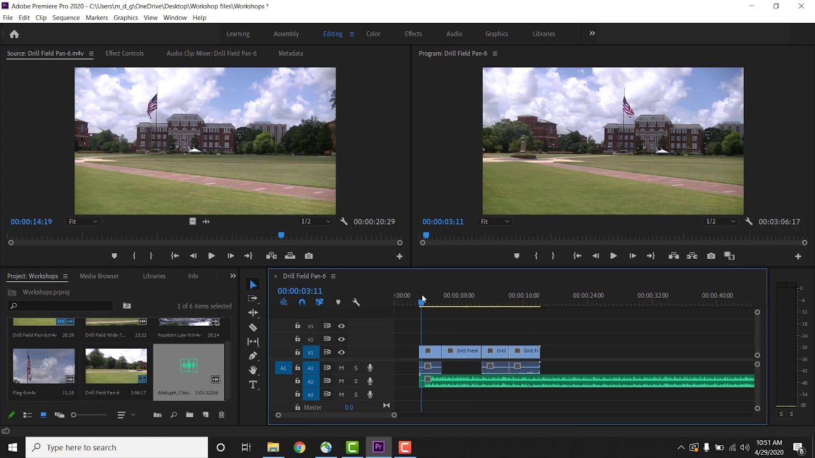Click Export Frame camera icon in Program monitor

point(711,256)
